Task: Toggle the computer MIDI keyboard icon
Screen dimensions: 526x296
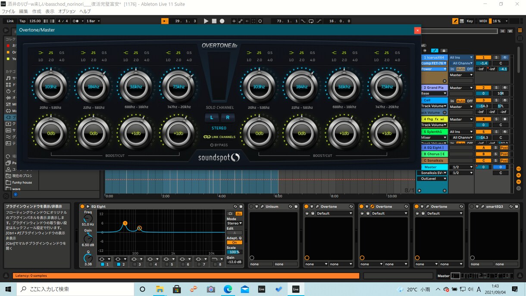Action: tap(462, 21)
